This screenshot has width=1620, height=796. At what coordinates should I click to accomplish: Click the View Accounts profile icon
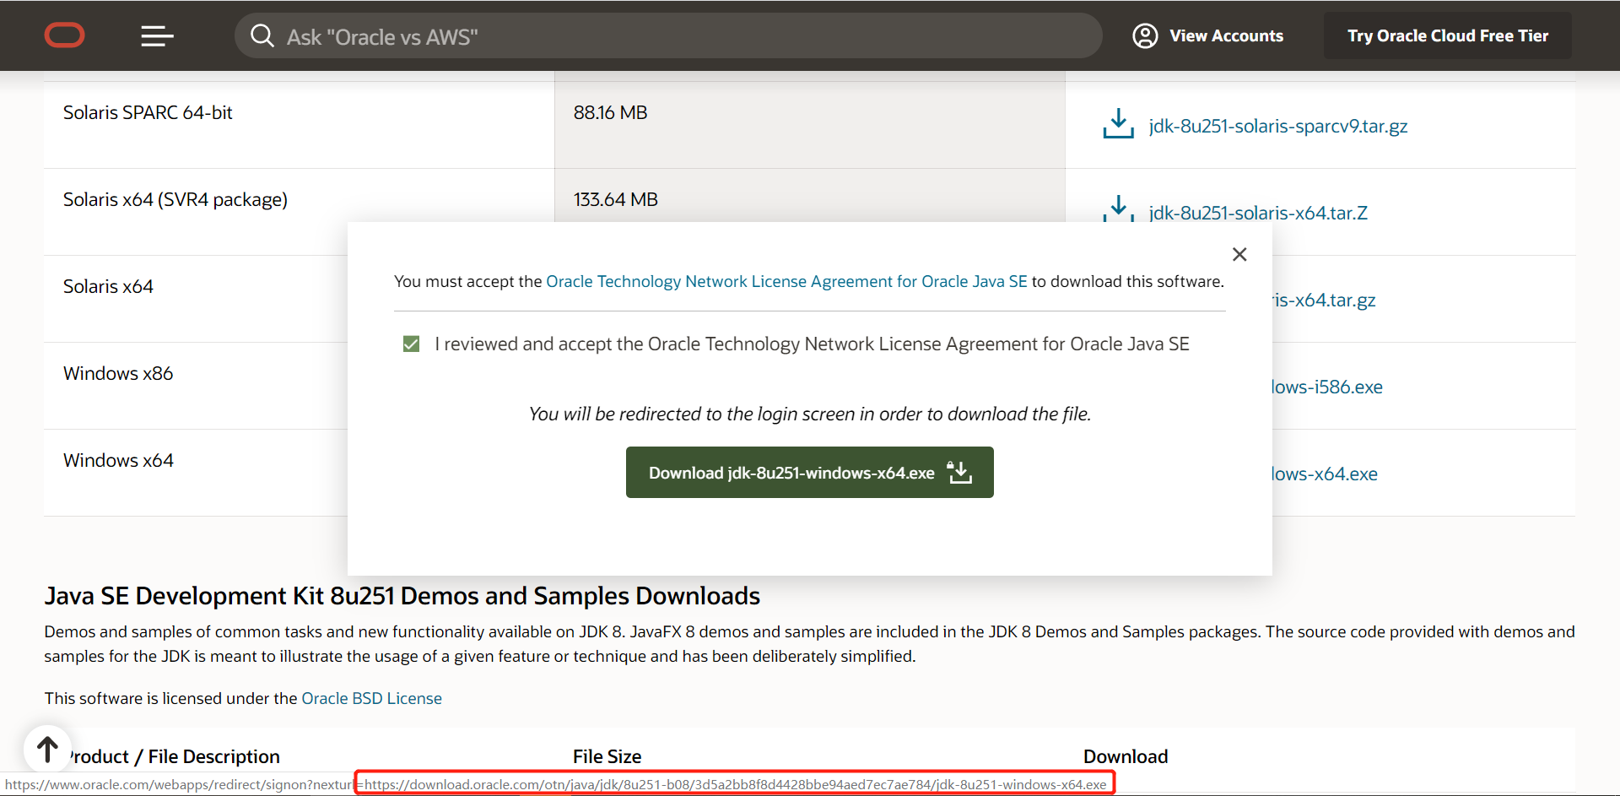(x=1145, y=35)
